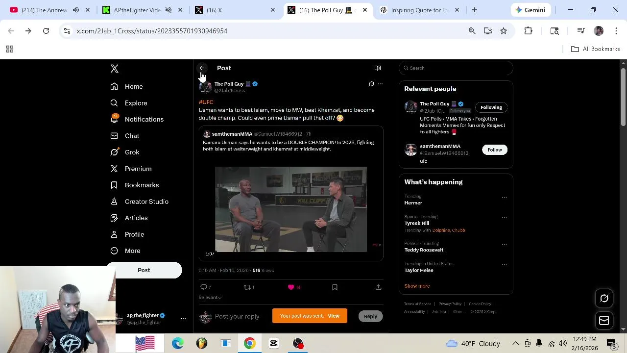Click Show more under What's happening
Image resolution: width=627 pixels, height=353 pixels.
click(417, 286)
